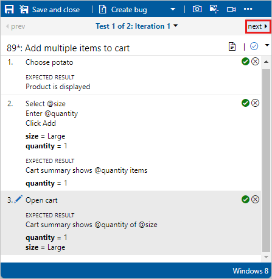The width and height of the screenshot is (272, 279).
Task: Go to the previous test with prev
Action: click(x=16, y=26)
